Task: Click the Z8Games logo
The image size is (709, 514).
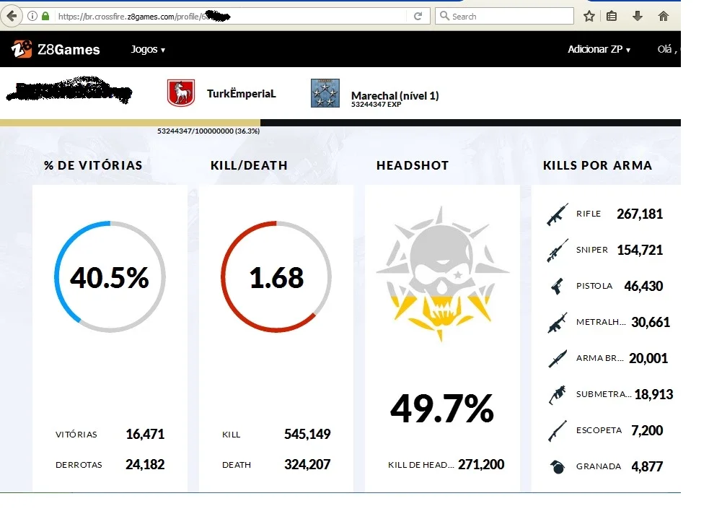Action: 55,49
